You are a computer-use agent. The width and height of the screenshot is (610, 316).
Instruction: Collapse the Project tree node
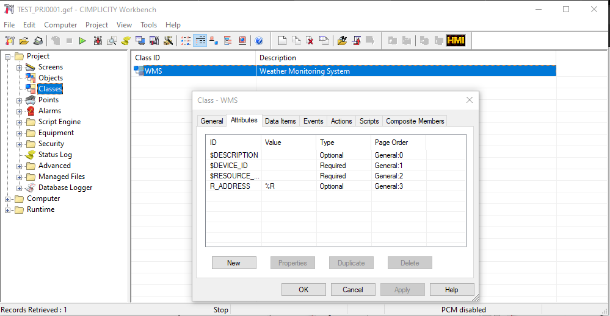7,57
